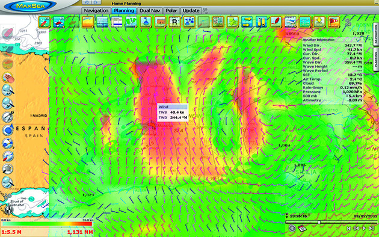Jump to first frame in time controls
Image resolution: width=379 pixels, height=237 pixels.
coord(349,229)
